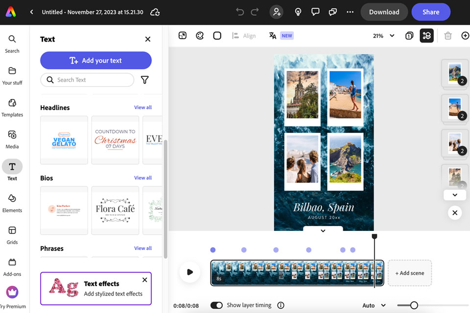Screen dimensions: 470x313
Task: Select the couple photo layer thumbnail
Action: click(x=455, y=143)
